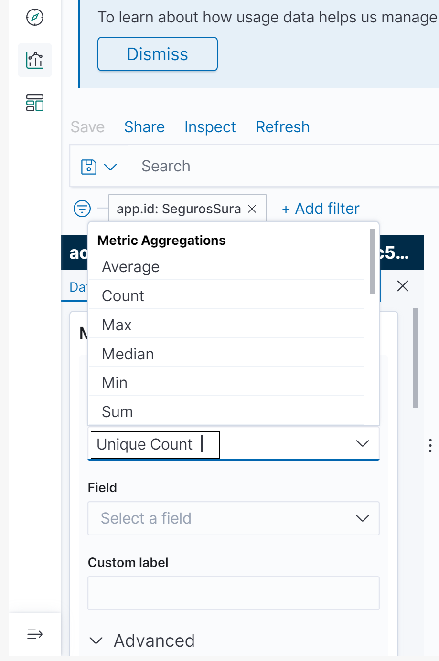Select the Median aggregation option
Screen dimensions: 439x661
128,354
